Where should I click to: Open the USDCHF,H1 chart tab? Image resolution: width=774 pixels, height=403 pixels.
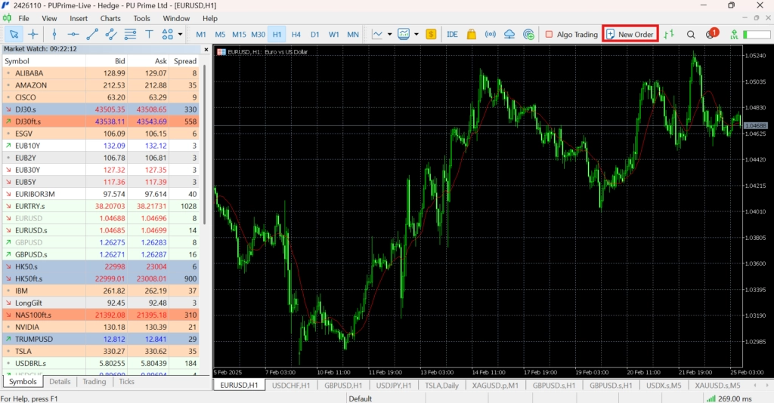(291, 385)
